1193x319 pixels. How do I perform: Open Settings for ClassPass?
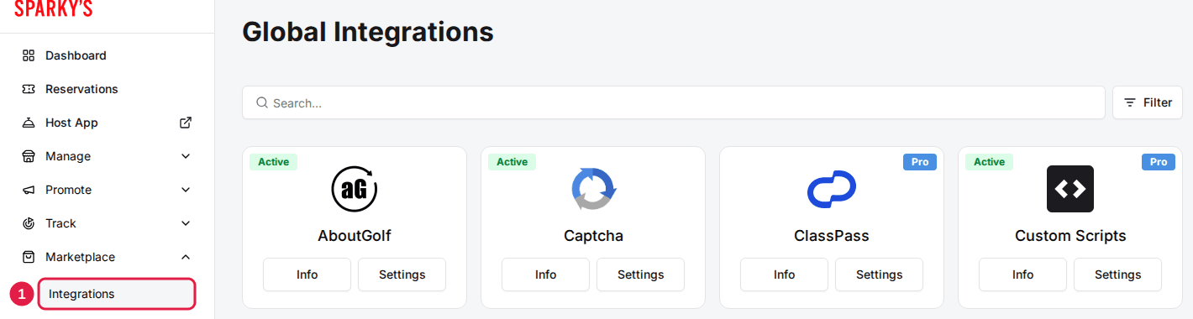(x=879, y=275)
